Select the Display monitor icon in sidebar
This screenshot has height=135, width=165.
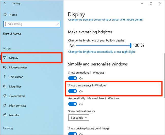point(5,58)
